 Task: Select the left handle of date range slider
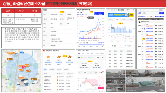tap(79, 45)
